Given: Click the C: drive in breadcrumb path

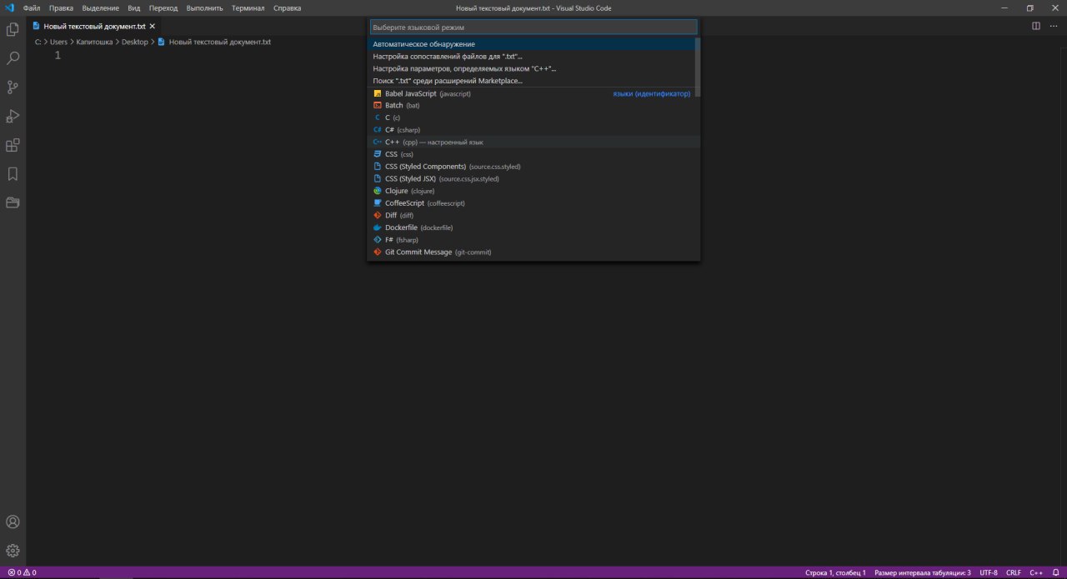Looking at the screenshot, I should tap(38, 42).
